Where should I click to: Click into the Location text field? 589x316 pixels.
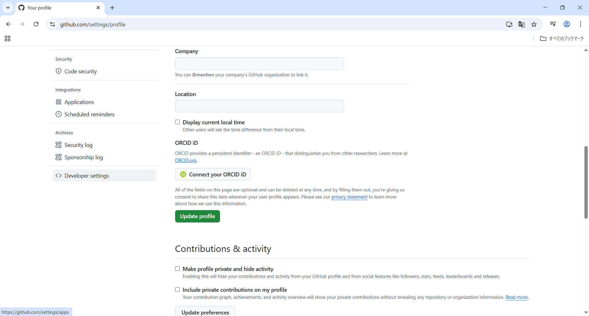pos(259,106)
